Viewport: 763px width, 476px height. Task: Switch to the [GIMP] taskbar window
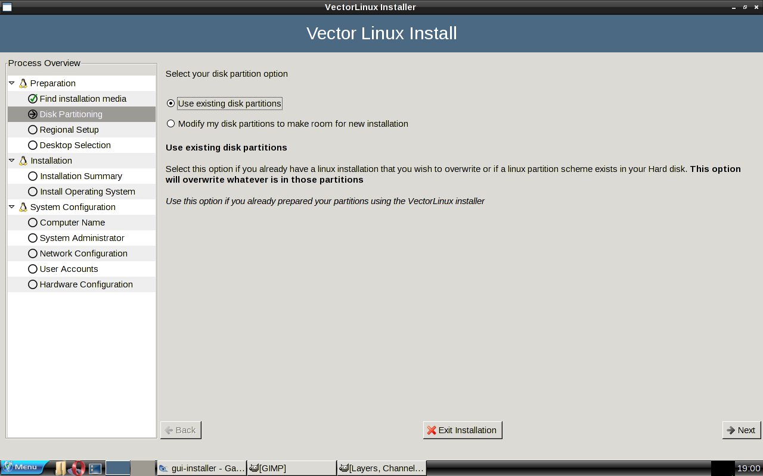pos(291,468)
